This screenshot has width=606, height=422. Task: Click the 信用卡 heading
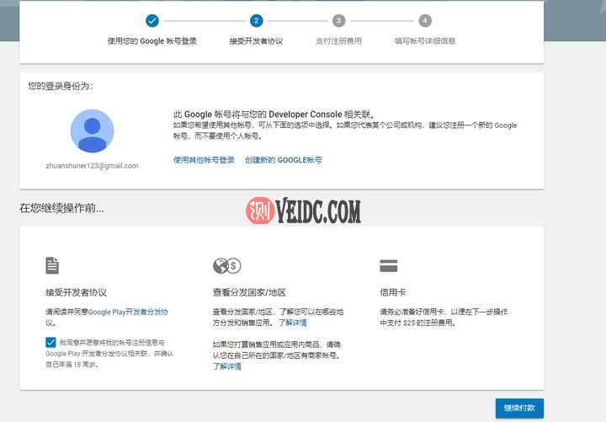pyautogui.click(x=393, y=292)
